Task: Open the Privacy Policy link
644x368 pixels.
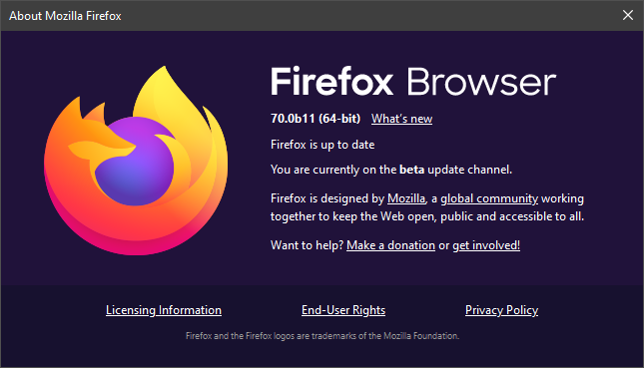Action: pyautogui.click(x=501, y=310)
